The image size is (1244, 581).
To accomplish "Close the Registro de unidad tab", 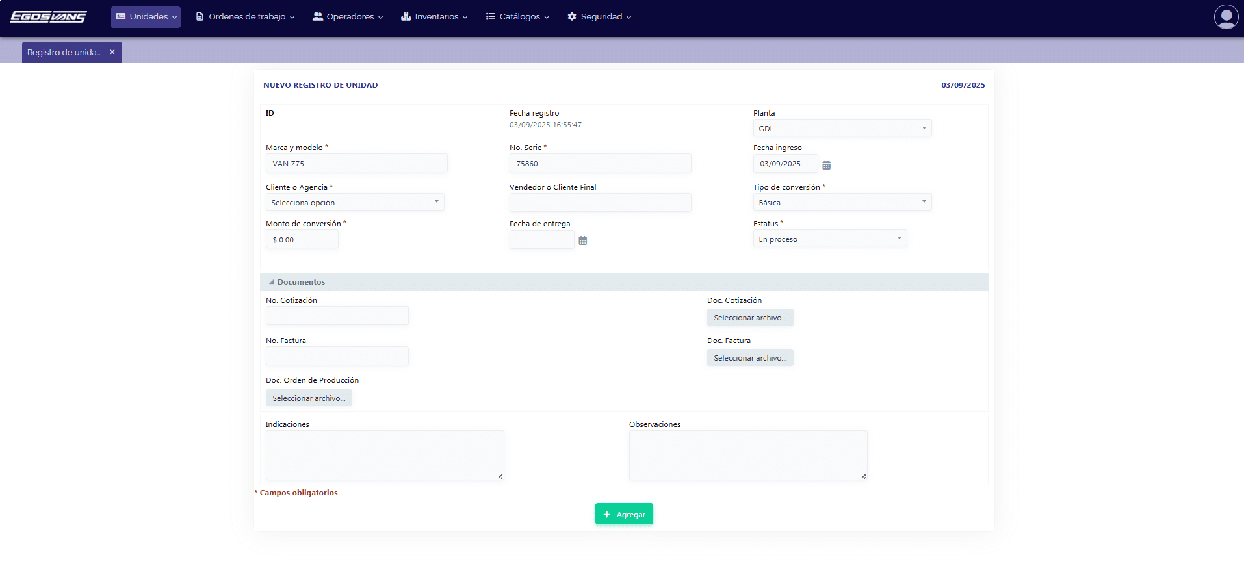I will coord(112,52).
